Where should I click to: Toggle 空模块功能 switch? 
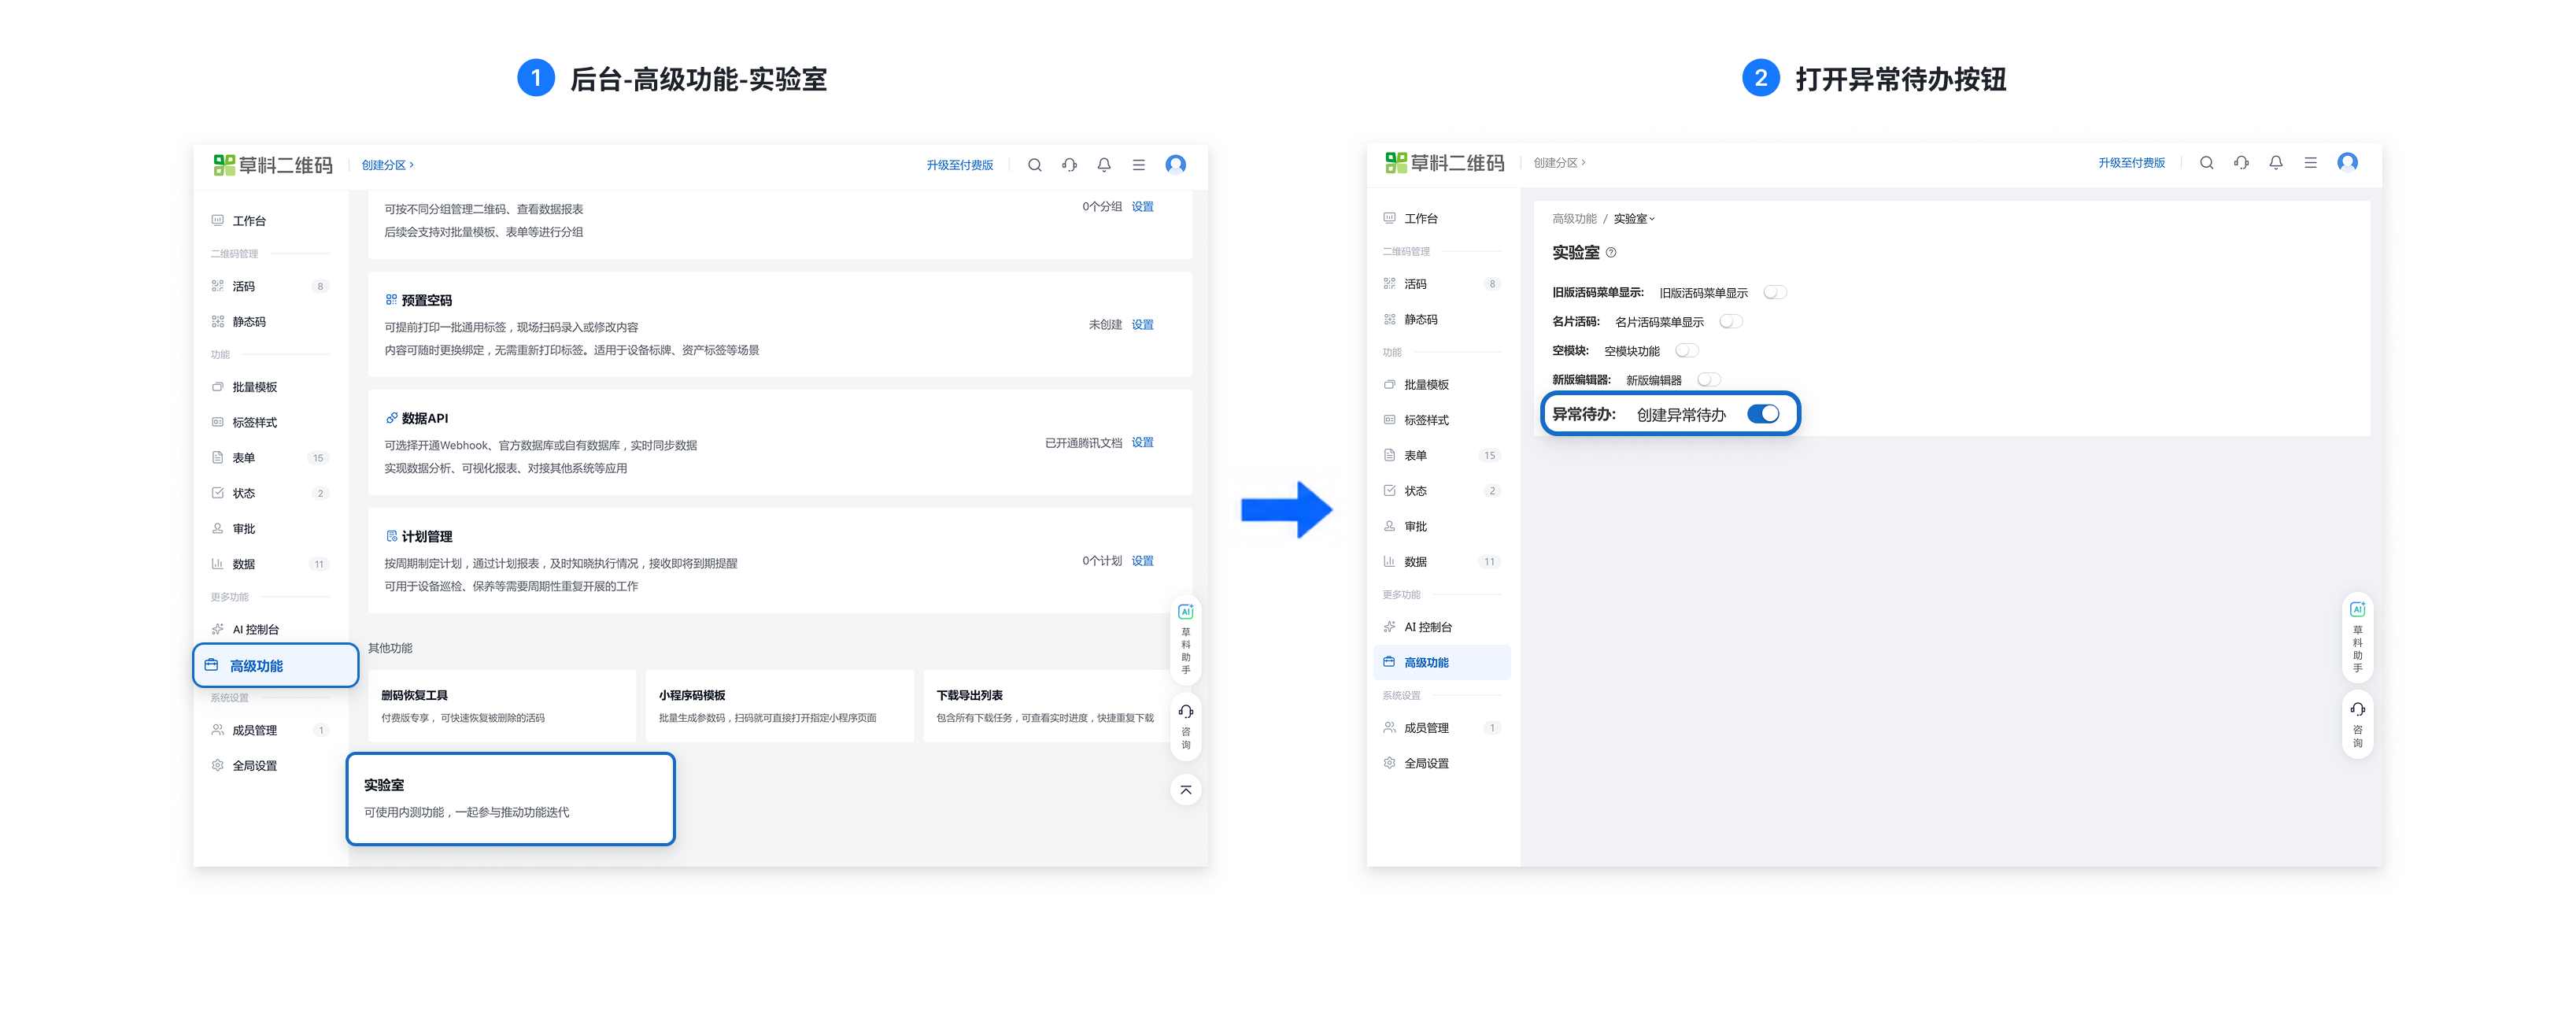coord(1687,351)
